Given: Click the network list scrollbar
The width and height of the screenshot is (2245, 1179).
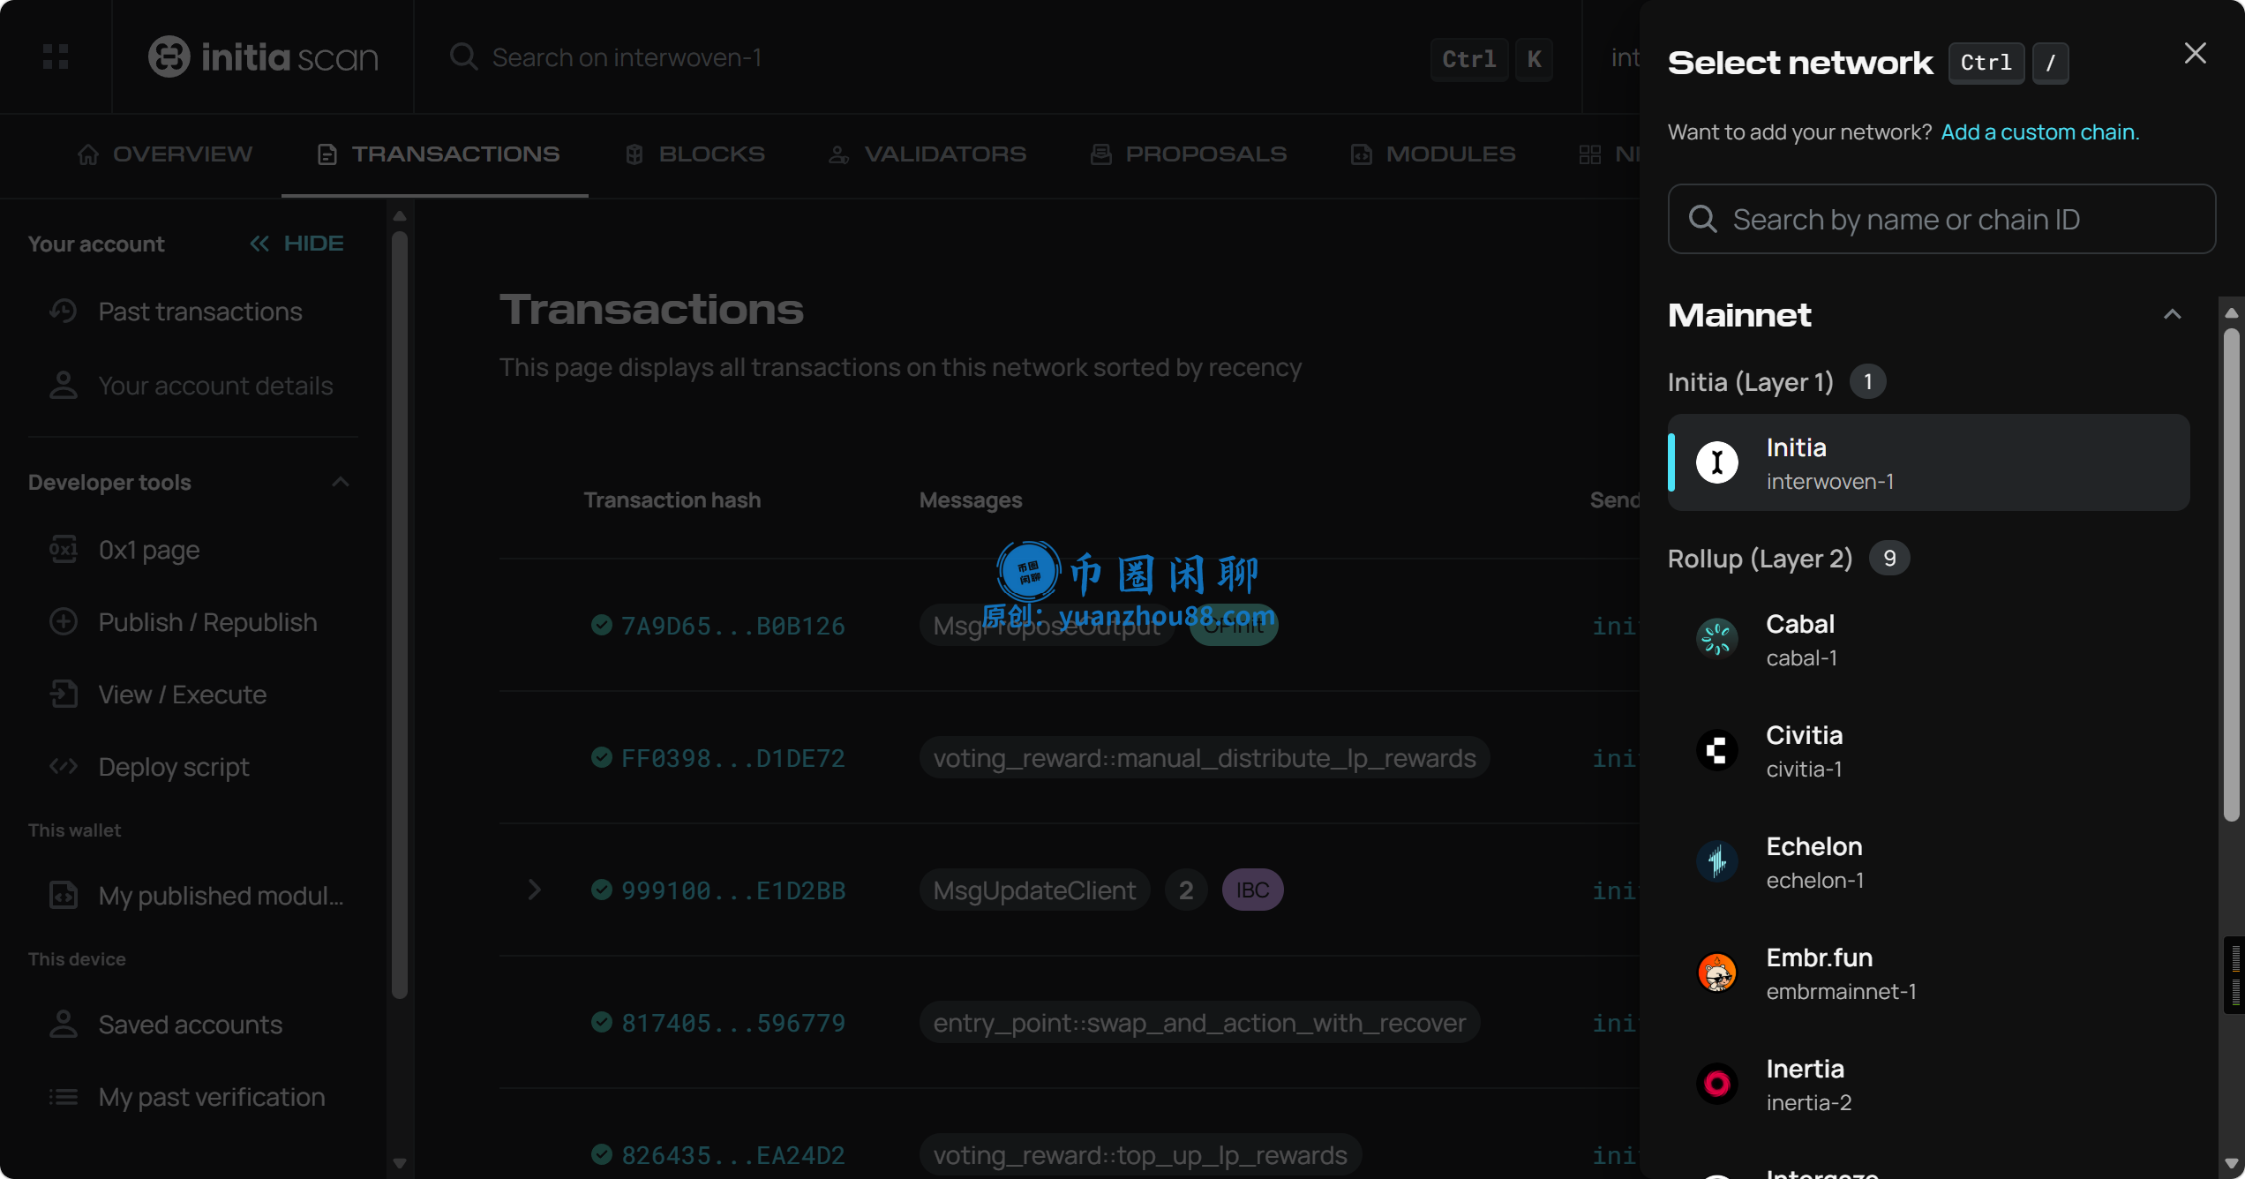Looking at the screenshot, I should [2231, 574].
